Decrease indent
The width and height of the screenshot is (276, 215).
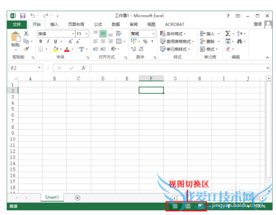click(x=95, y=49)
